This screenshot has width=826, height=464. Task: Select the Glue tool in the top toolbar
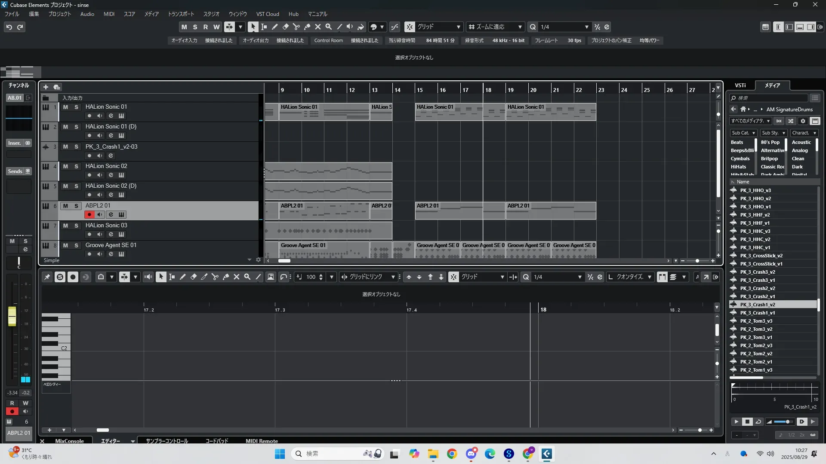tap(307, 27)
